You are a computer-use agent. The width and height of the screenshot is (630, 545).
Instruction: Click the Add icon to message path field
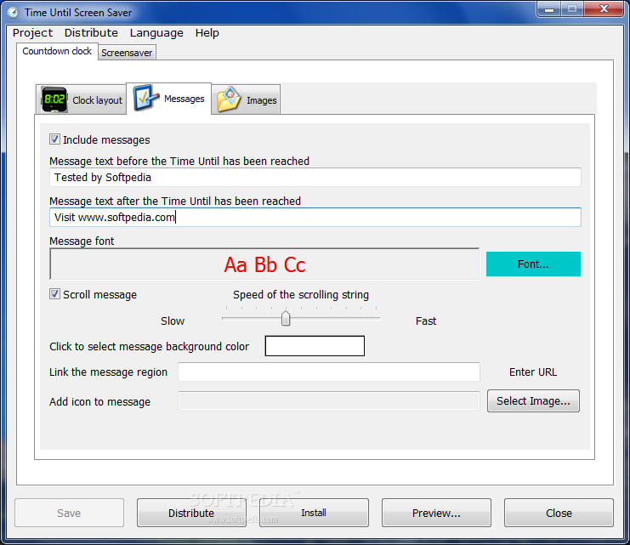click(x=329, y=401)
